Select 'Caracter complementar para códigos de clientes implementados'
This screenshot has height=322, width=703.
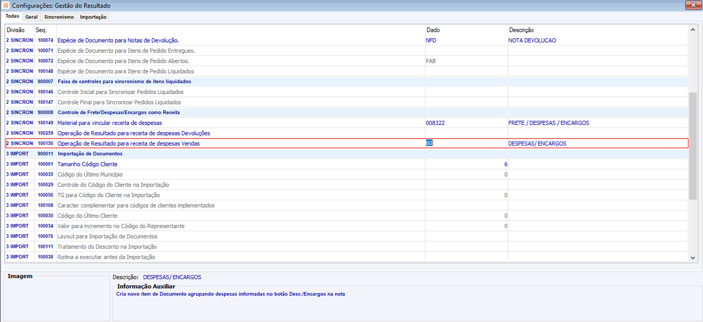pos(346,205)
